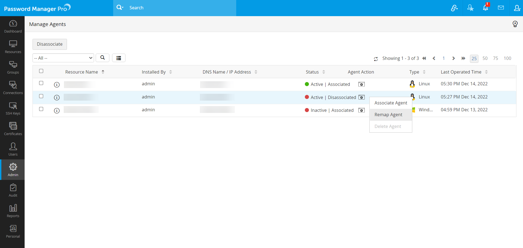Open the Reports sidebar icon
This screenshot has height=248, width=523.
[13, 211]
